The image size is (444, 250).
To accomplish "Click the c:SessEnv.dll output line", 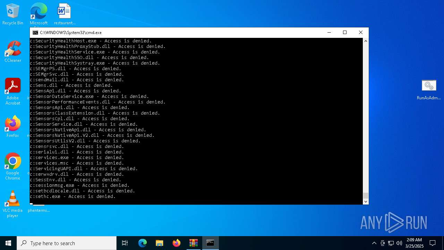I will pos(76,180).
